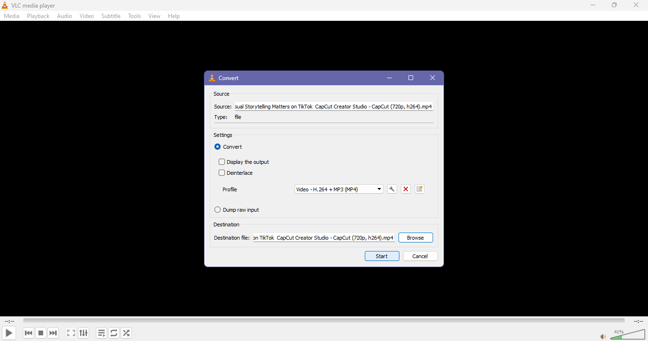Mute audio via speaker icon

click(x=603, y=337)
